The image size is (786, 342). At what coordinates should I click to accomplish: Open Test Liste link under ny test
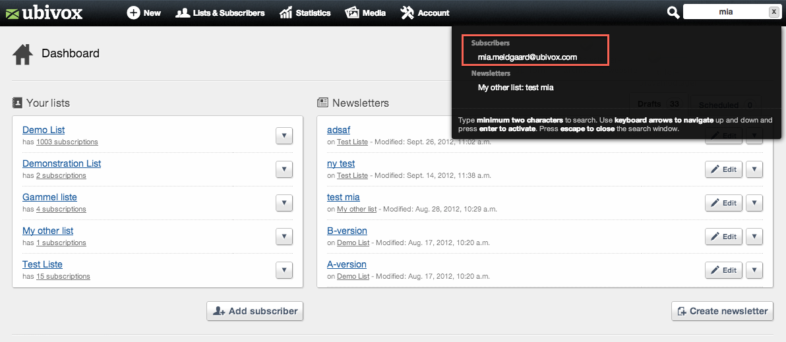click(352, 175)
